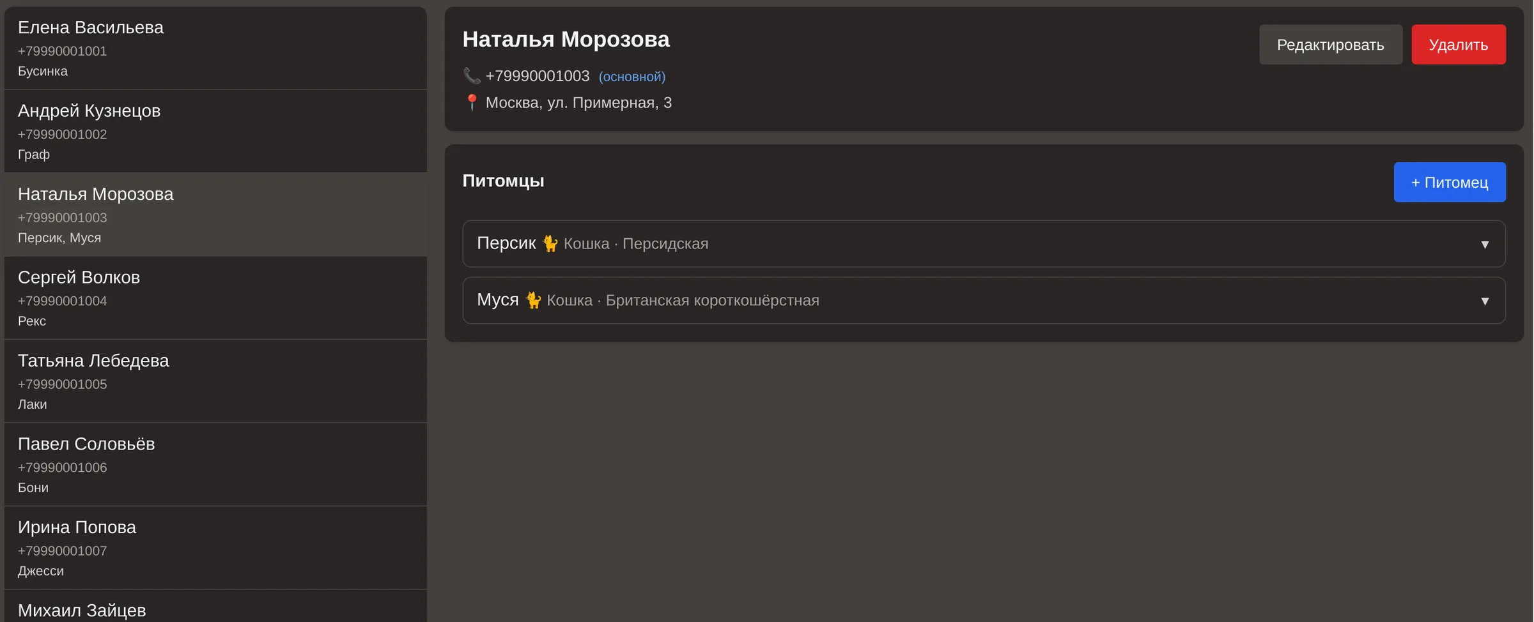Select client Сергей Волков in the list

[x=215, y=298]
